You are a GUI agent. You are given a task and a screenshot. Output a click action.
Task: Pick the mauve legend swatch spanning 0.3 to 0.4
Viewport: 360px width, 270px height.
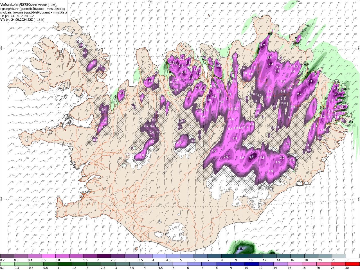pos(21,256)
